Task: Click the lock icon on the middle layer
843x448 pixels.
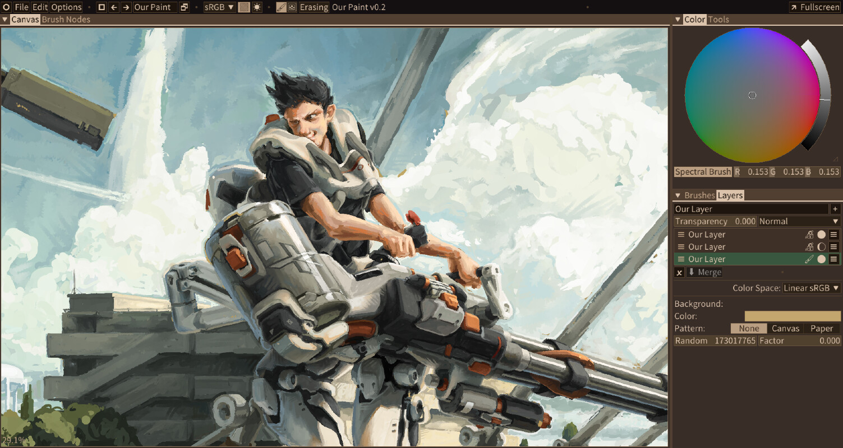Action: (x=809, y=247)
